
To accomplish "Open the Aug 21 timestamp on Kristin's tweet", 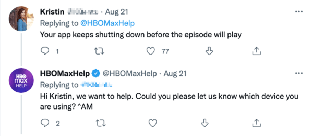I will [117, 12].
